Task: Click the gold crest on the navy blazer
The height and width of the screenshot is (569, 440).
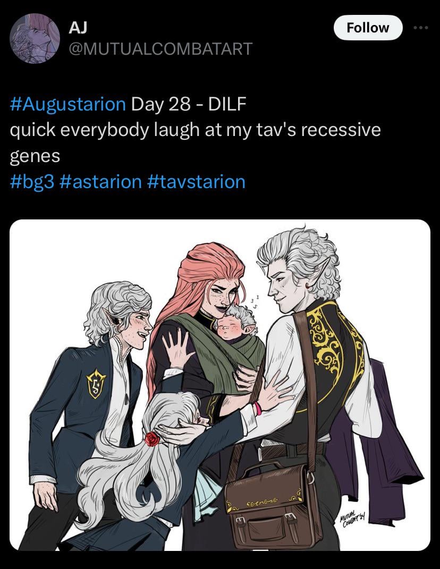Action: pyautogui.click(x=96, y=383)
